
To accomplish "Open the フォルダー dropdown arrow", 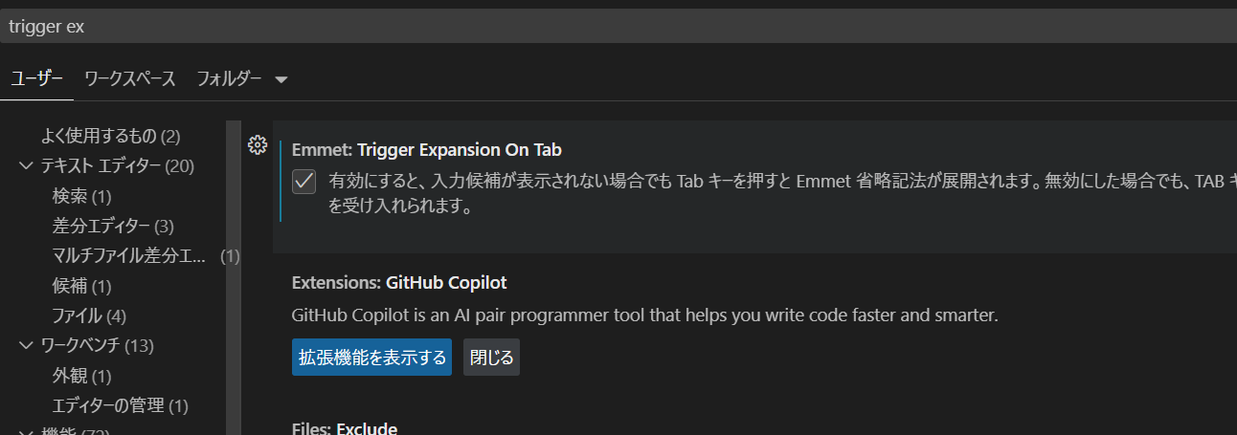I will (281, 79).
